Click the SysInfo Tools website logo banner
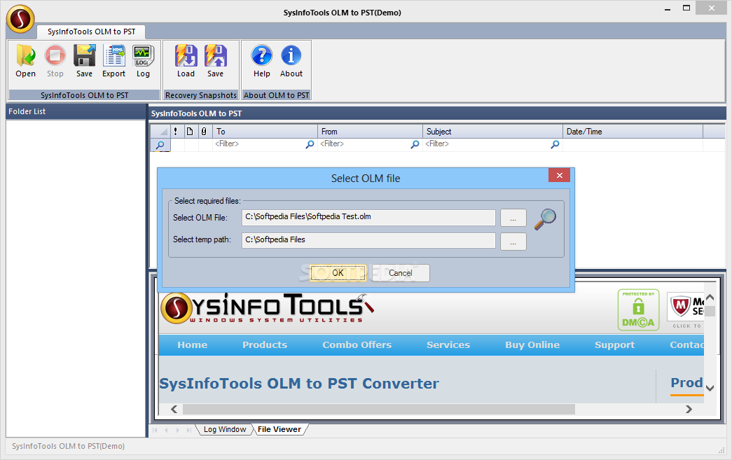The height and width of the screenshot is (460, 732). pos(268,308)
